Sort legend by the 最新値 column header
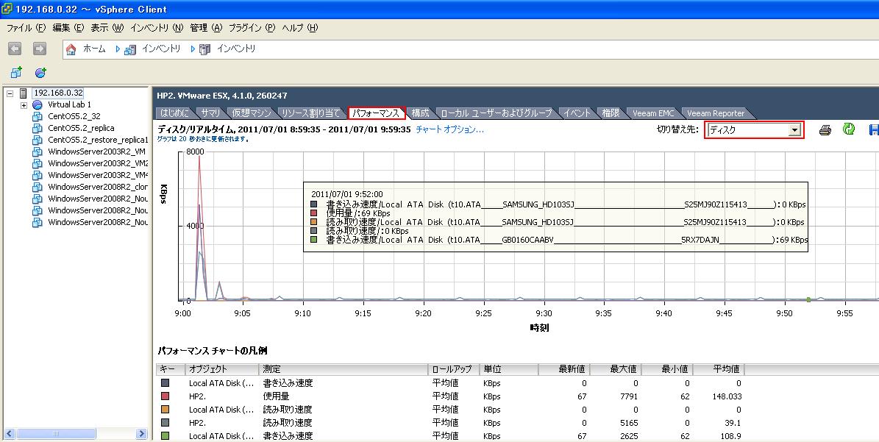 (564, 369)
